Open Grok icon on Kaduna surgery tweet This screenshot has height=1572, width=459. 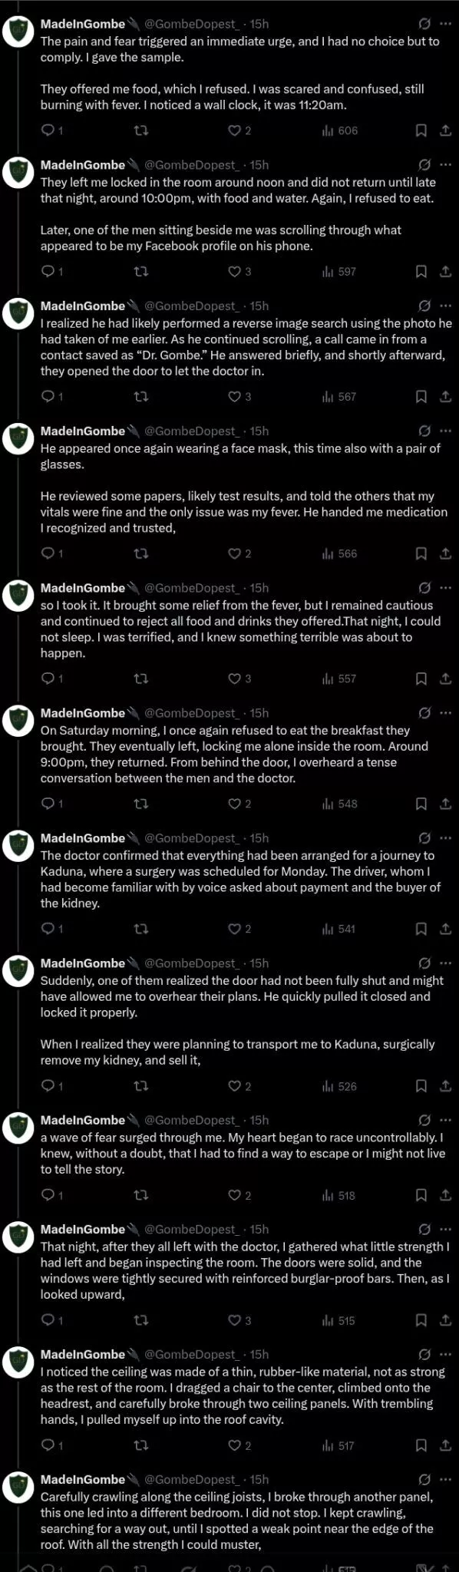coord(424,838)
